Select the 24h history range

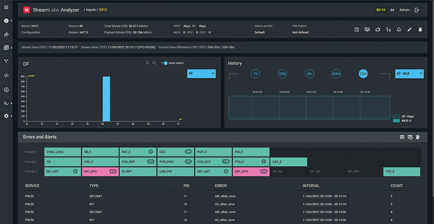tap(282, 74)
